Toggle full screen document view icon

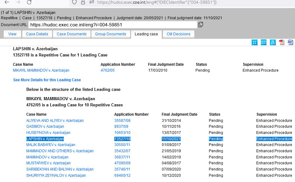pyautogui.click(x=254, y=42)
